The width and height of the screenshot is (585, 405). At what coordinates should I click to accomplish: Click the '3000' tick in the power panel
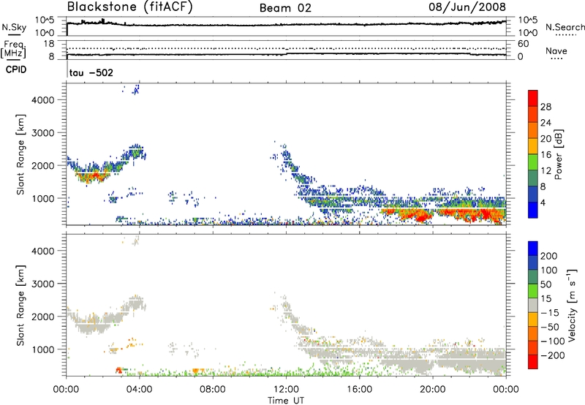[x=43, y=133]
